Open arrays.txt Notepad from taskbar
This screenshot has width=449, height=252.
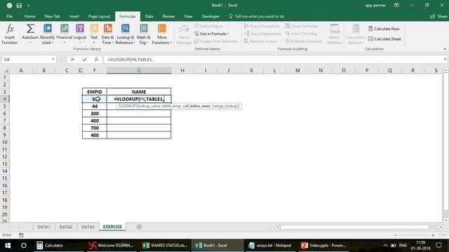click(269, 246)
